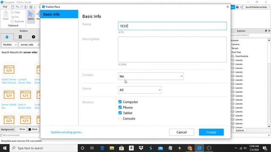Select the LunarX Server Side result

pos(25,81)
